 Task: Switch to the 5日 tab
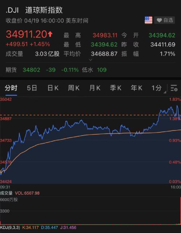coord(32,88)
